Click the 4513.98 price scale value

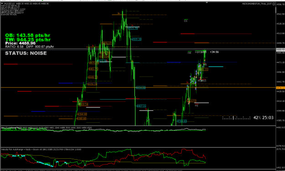pos(281,33)
